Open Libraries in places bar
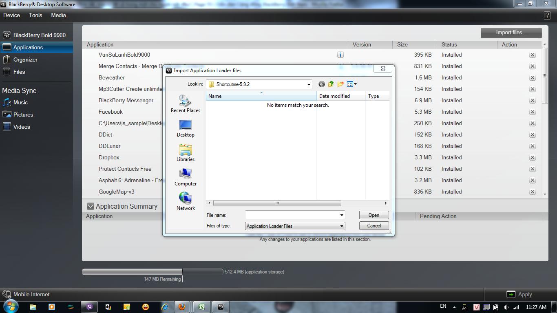The height and width of the screenshot is (313, 557). tap(185, 153)
